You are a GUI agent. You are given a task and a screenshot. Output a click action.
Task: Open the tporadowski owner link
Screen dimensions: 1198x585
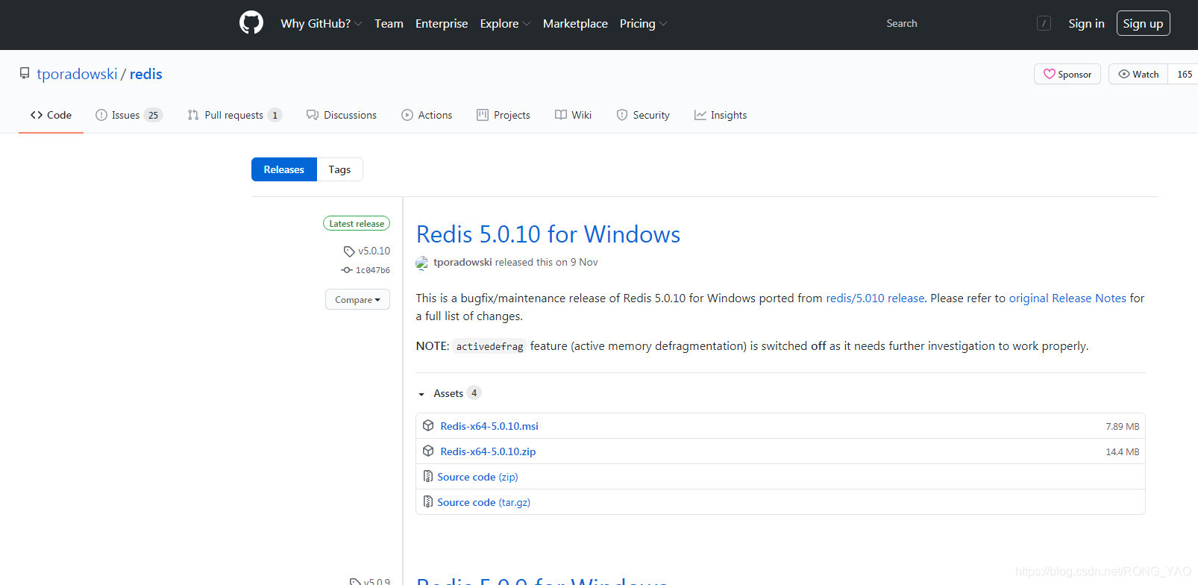[x=77, y=74]
